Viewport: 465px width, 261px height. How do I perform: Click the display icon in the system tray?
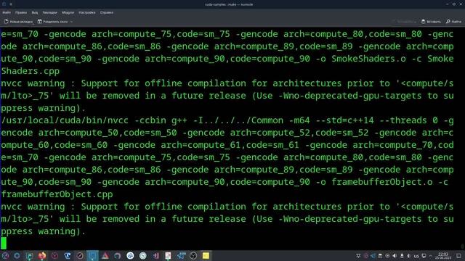tap(424, 256)
